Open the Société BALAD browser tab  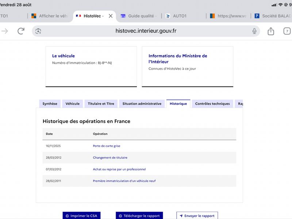[x=272, y=16]
